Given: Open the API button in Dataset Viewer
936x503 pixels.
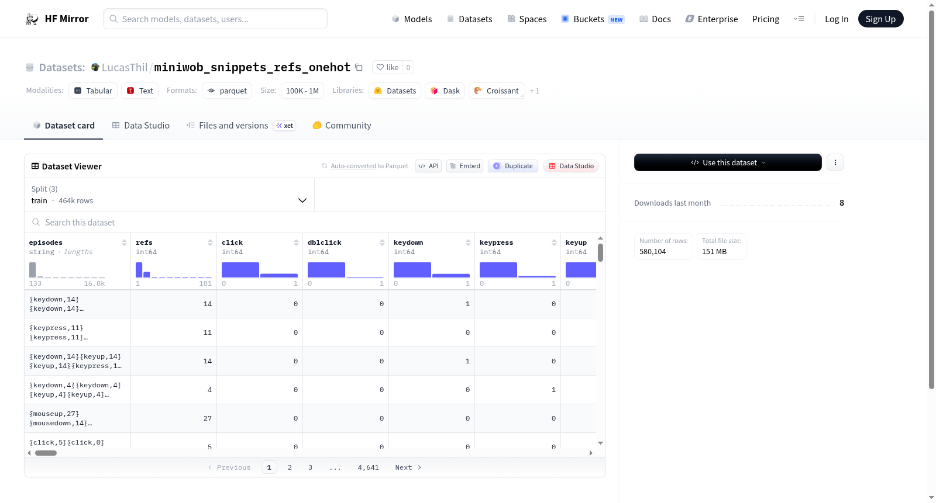Looking at the screenshot, I should point(428,166).
